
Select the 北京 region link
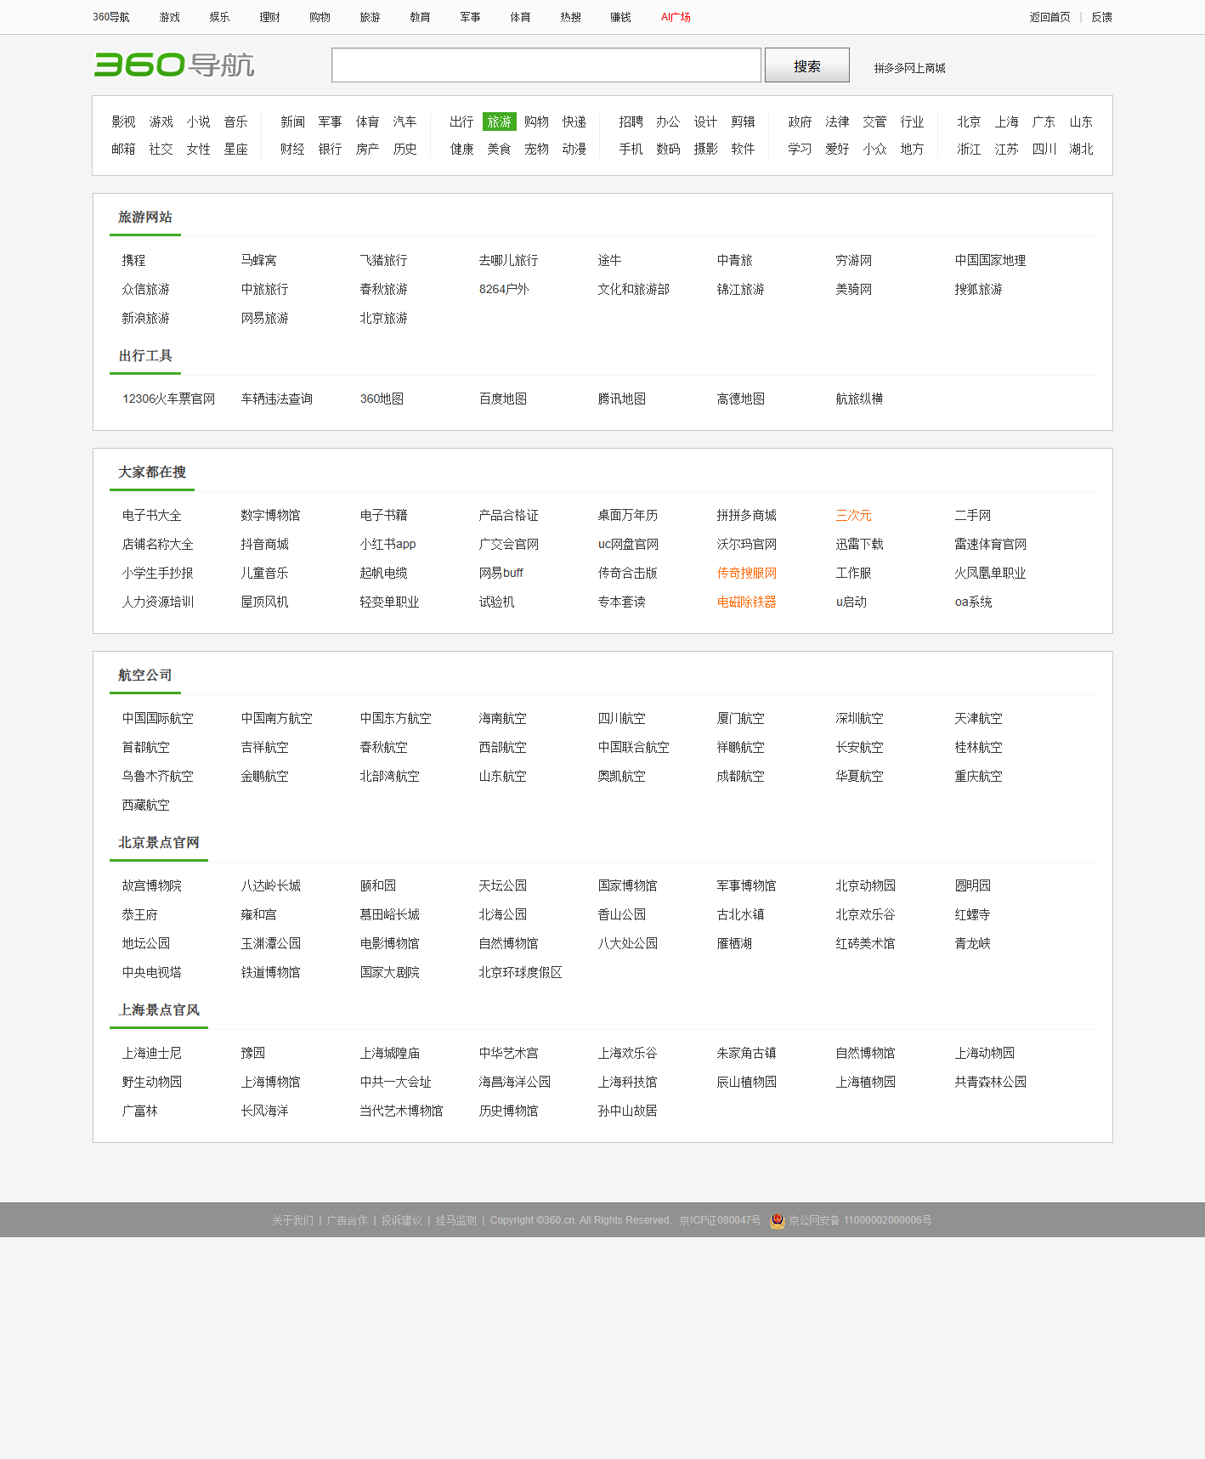pyautogui.click(x=969, y=122)
